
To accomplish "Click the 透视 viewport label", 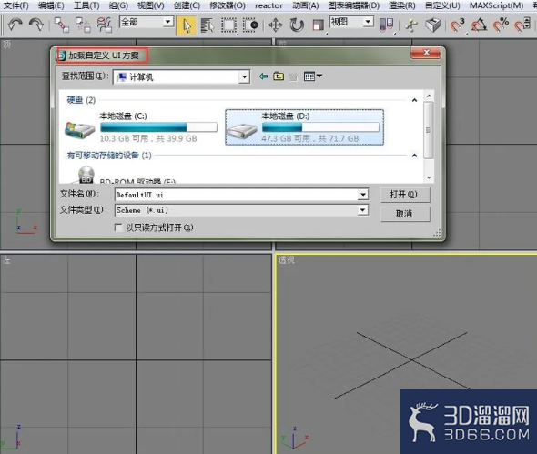I will pos(286,260).
